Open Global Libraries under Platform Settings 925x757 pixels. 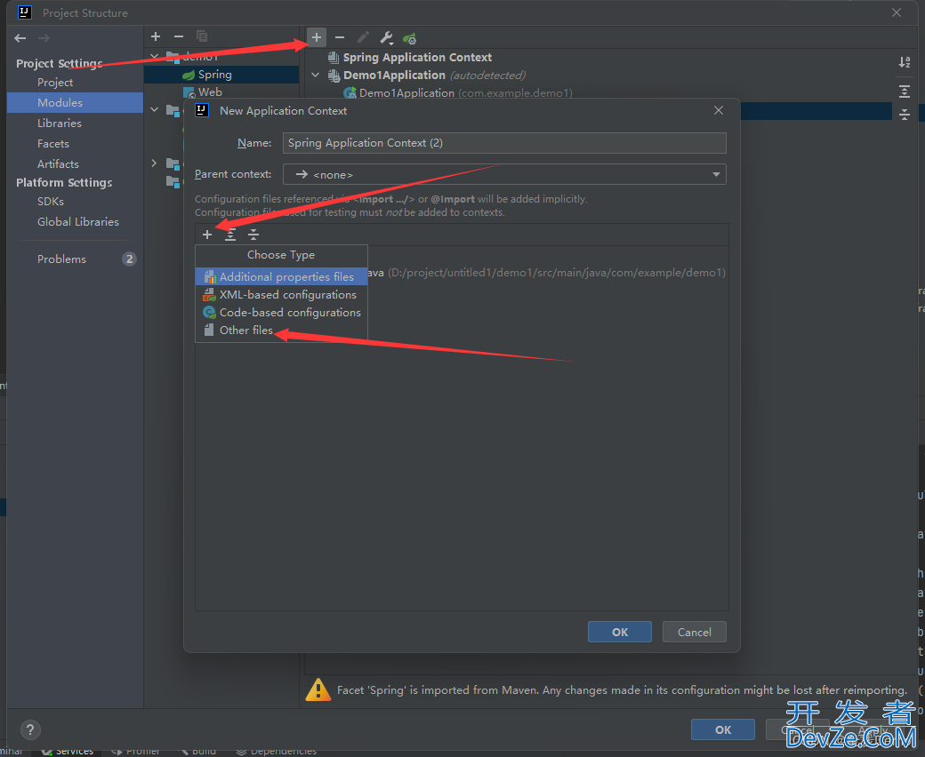click(78, 221)
